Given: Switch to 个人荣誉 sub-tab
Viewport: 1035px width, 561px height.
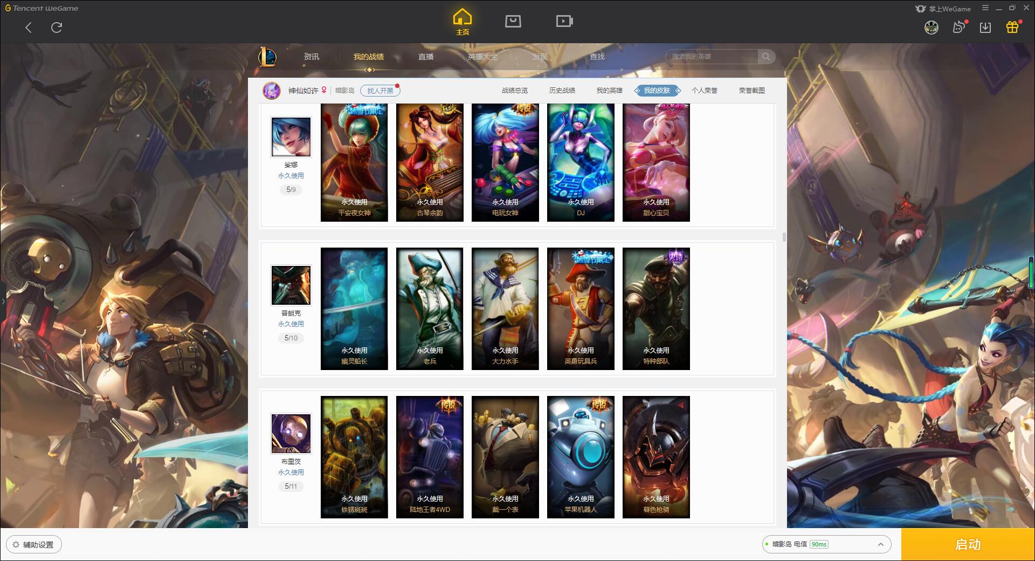Looking at the screenshot, I should [x=705, y=91].
